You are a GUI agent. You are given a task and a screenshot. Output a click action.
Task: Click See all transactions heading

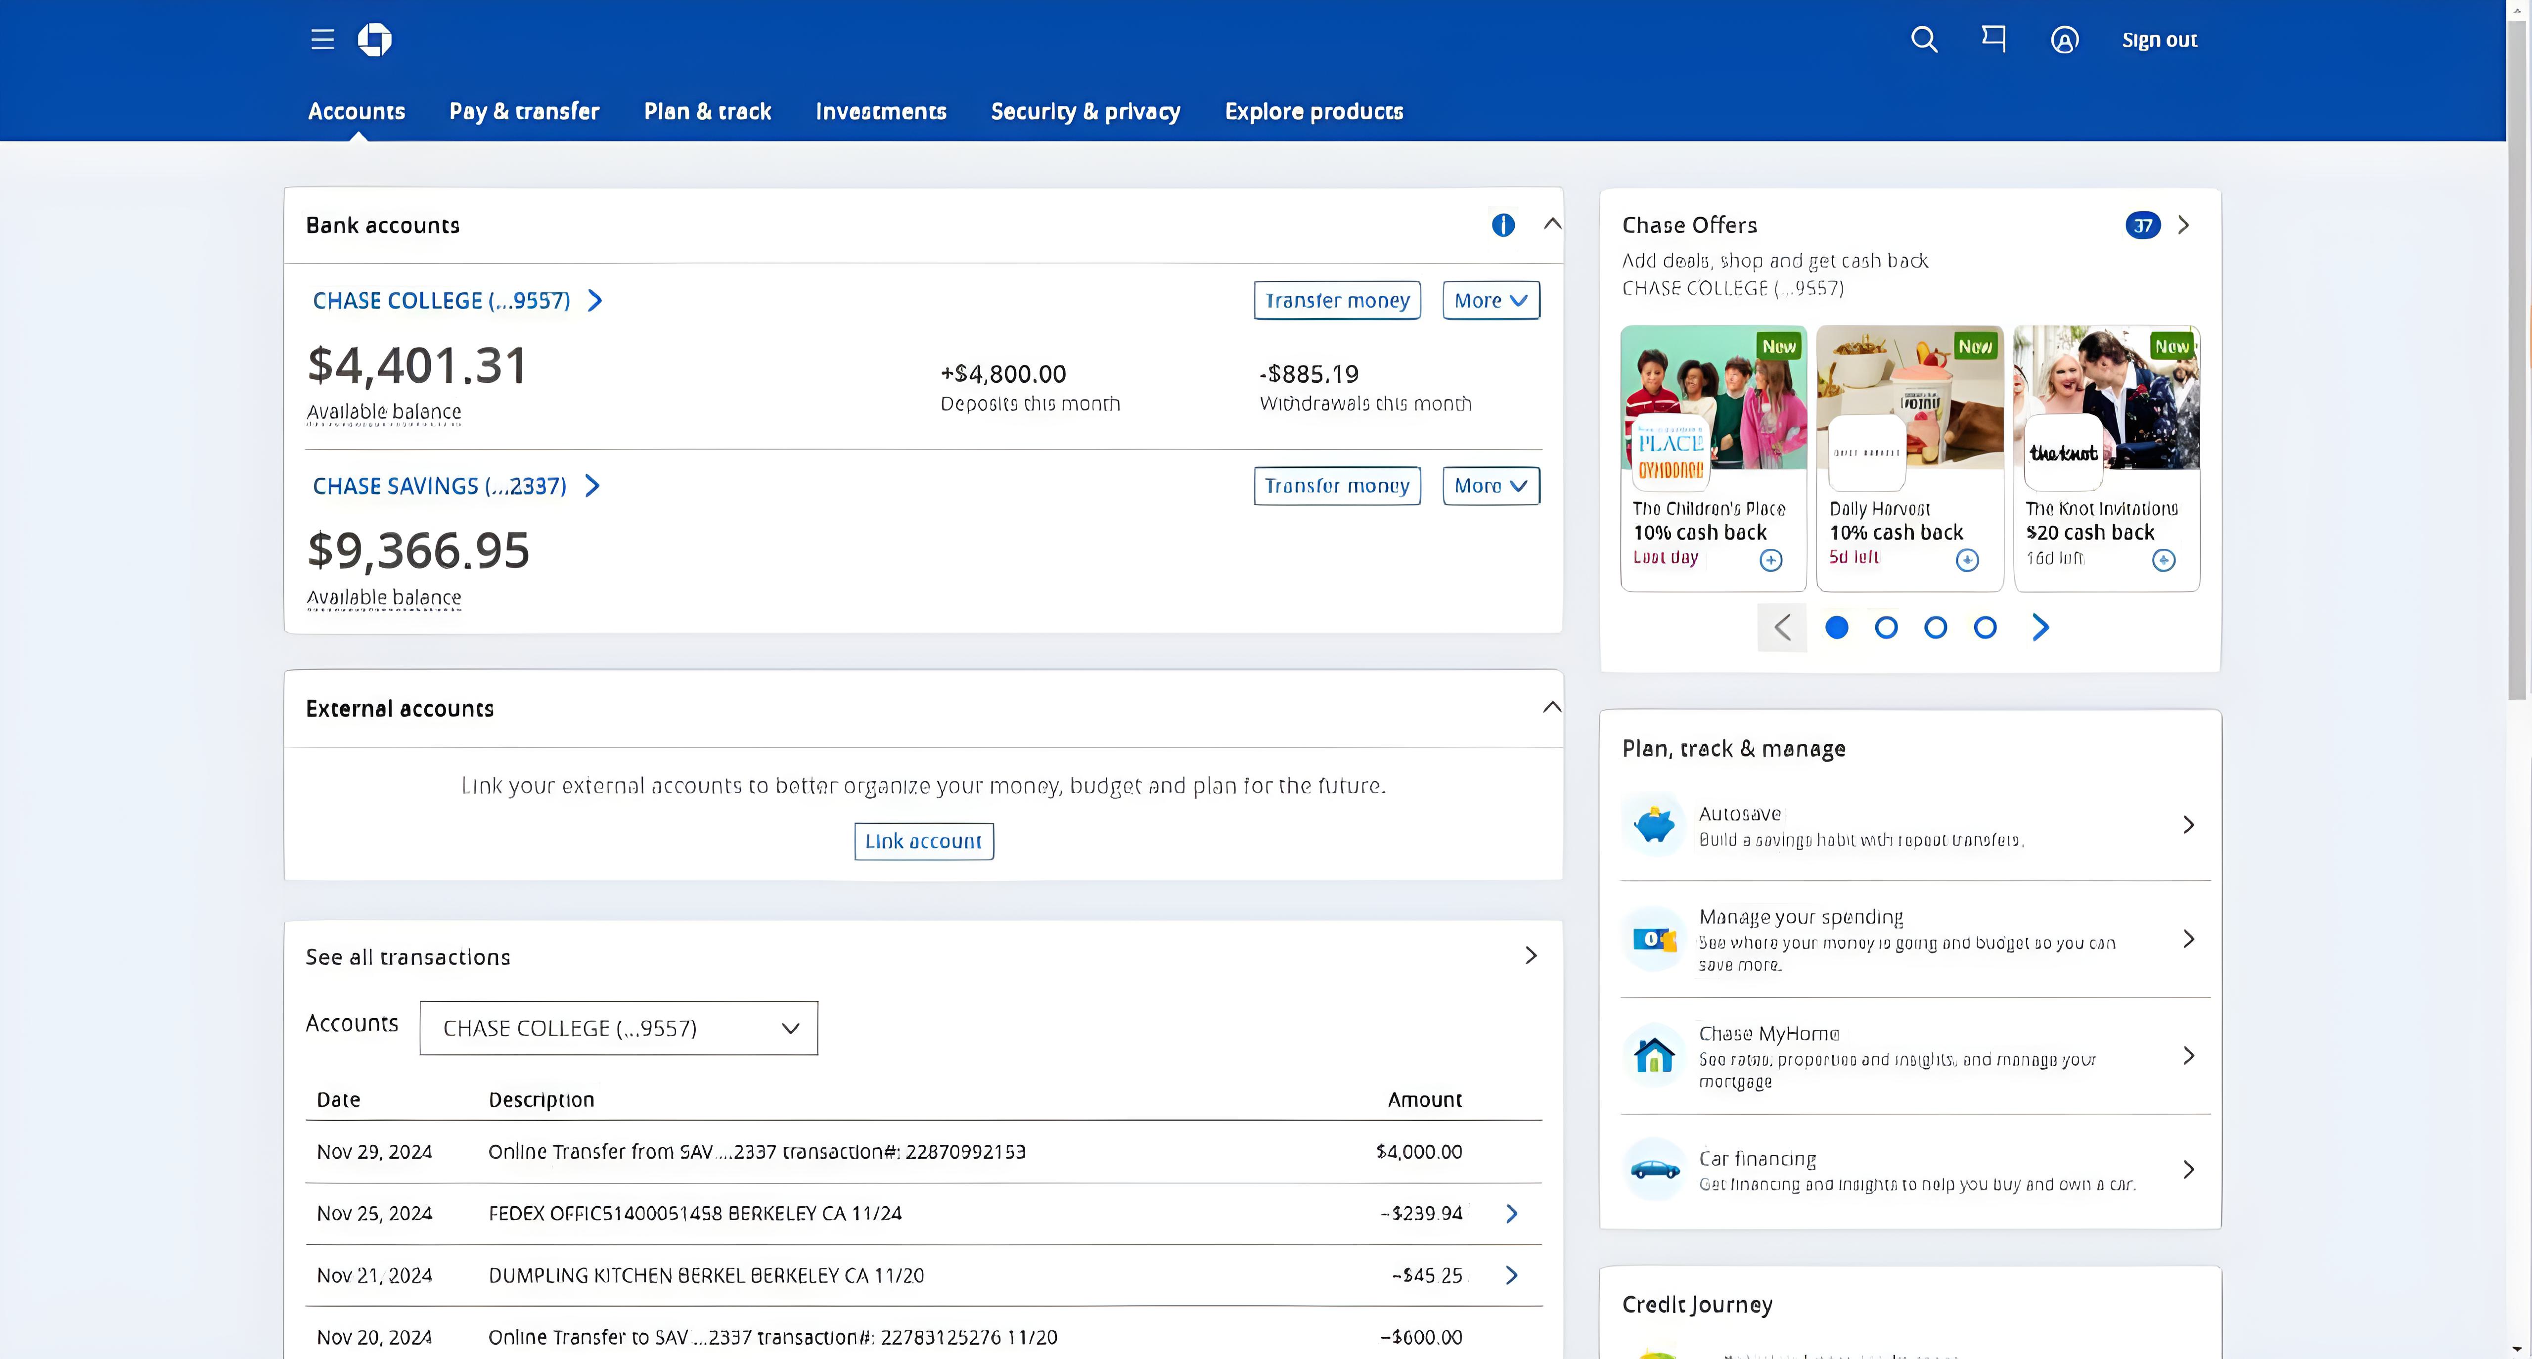tap(408, 957)
